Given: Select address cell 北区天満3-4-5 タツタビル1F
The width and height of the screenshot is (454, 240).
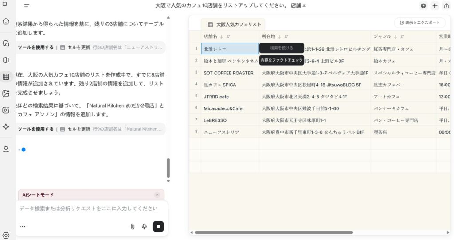Looking at the screenshot, I should coord(315,97).
